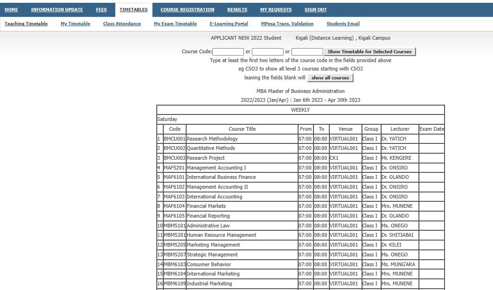The width and height of the screenshot is (493, 290).
Task: Click Show Timetable for Selected Courses button
Action: click(370, 52)
